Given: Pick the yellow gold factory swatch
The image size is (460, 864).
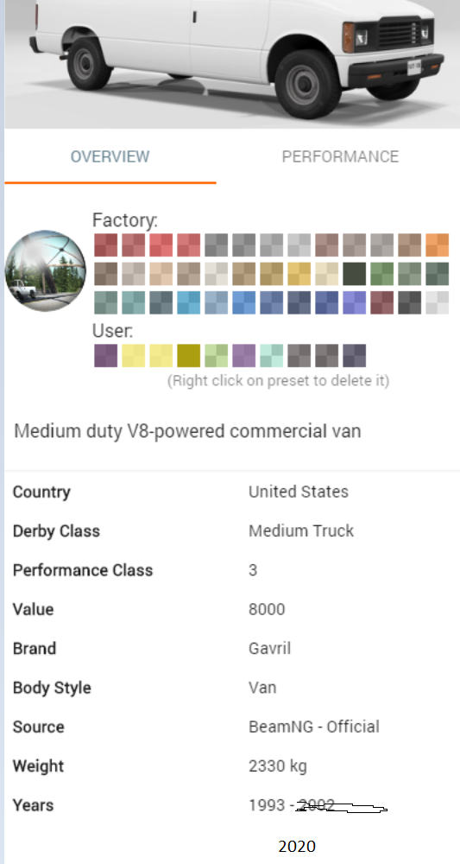Looking at the screenshot, I should (x=299, y=274).
